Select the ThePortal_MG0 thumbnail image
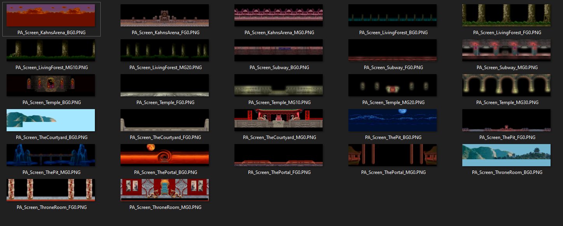Image resolution: width=563 pixels, height=226 pixels. coord(393,155)
